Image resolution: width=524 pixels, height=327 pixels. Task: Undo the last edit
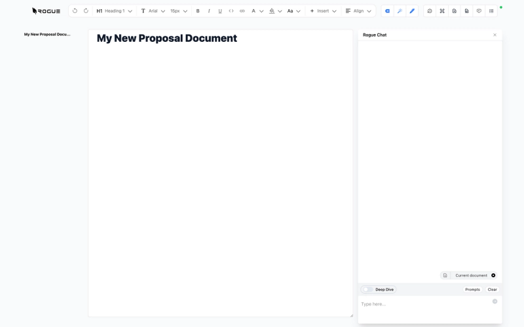click(75, 11)
